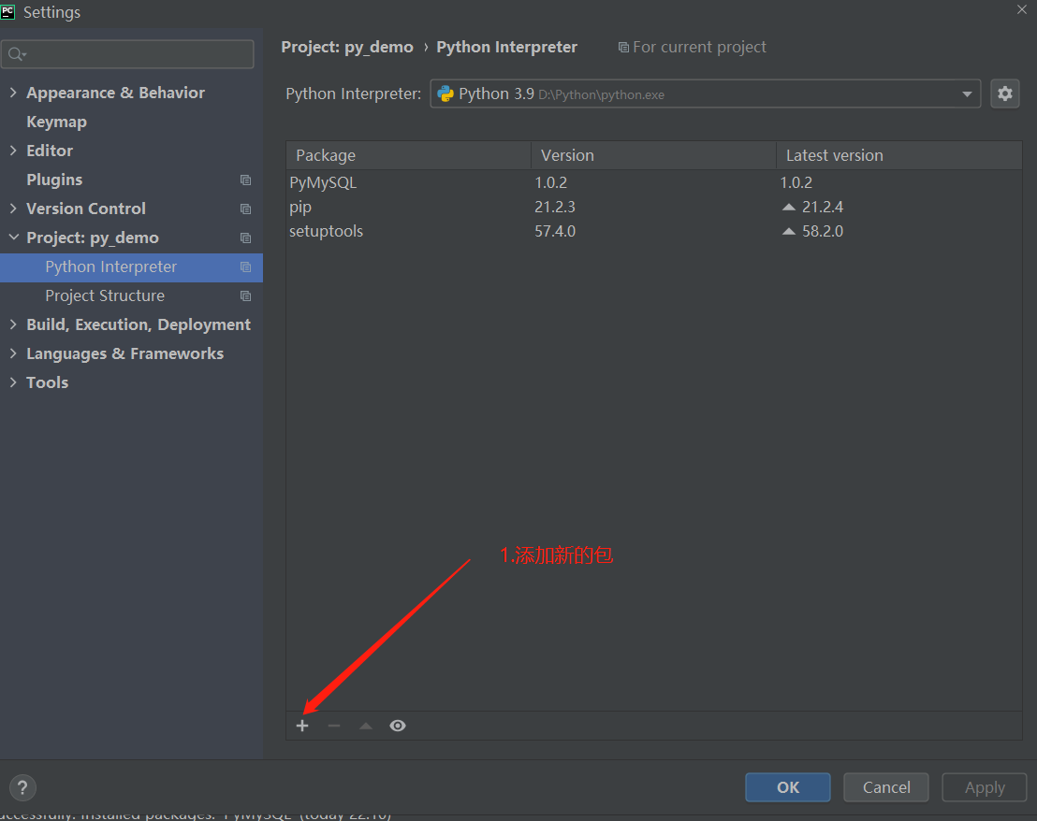Toggle the show early releases eye icon
This screenshot has width=1037, height=821.
point(398,726)
